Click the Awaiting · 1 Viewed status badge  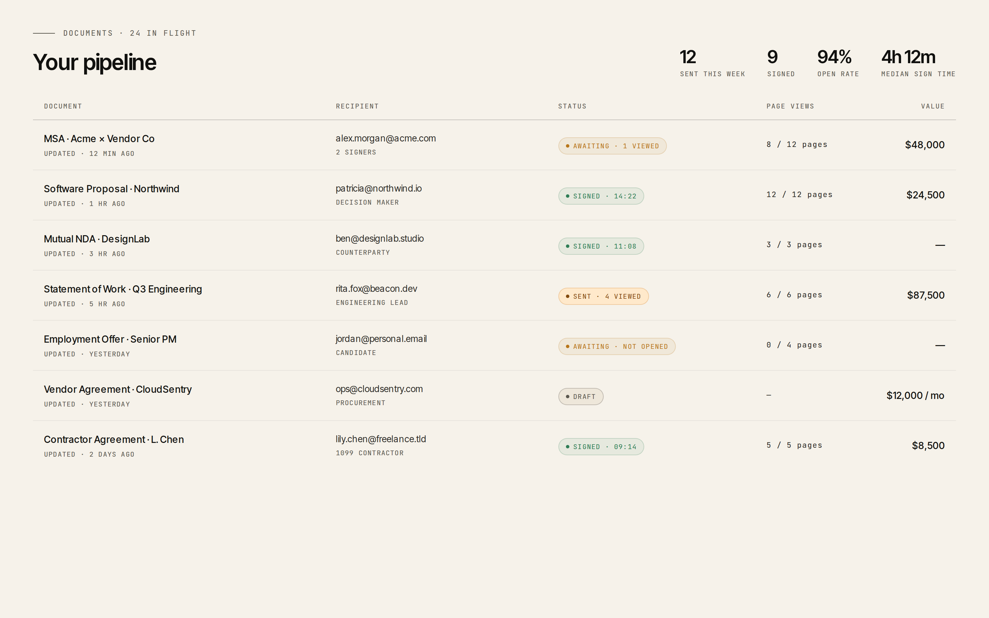click(612, 146)
